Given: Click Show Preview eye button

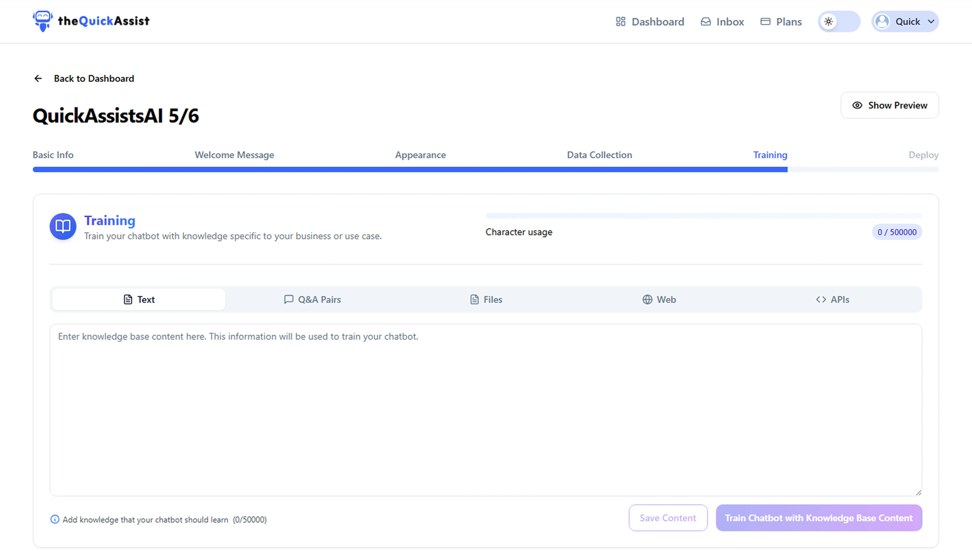Looking at the screenshot, I should tap(890, 106).
